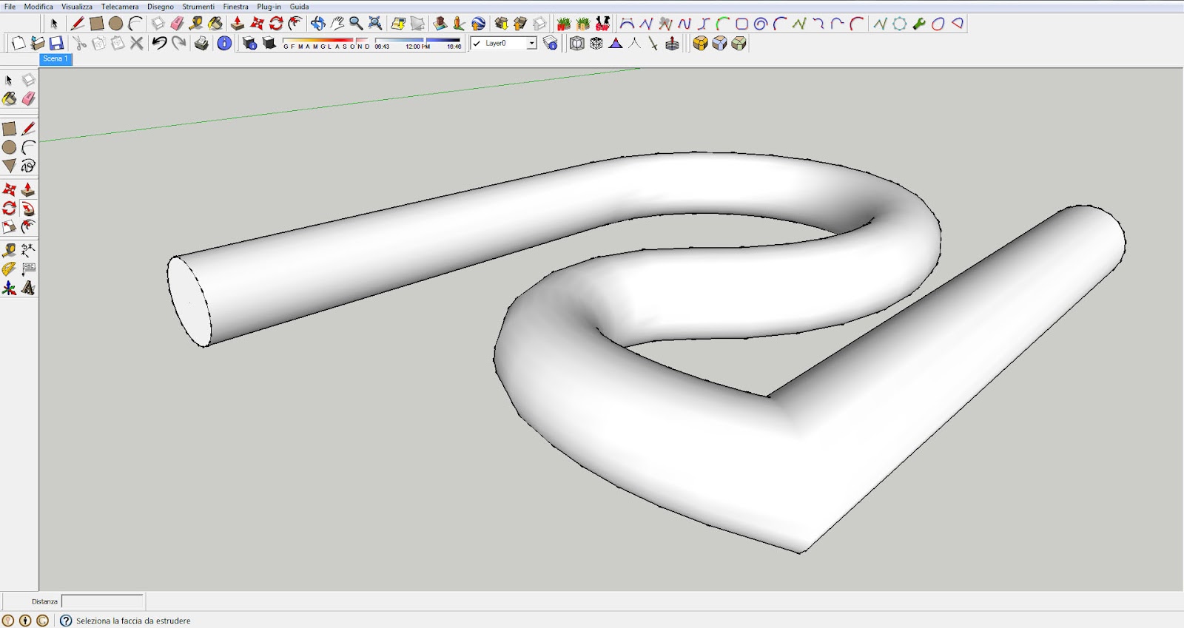Open the File menu
Viewport: 1184px width, 628px height.
click(x=10, y=7)
